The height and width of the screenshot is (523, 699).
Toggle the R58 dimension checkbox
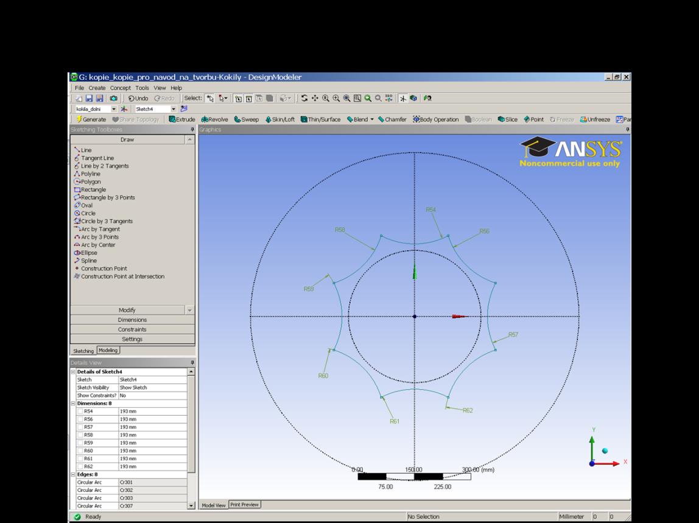point(80,435)
